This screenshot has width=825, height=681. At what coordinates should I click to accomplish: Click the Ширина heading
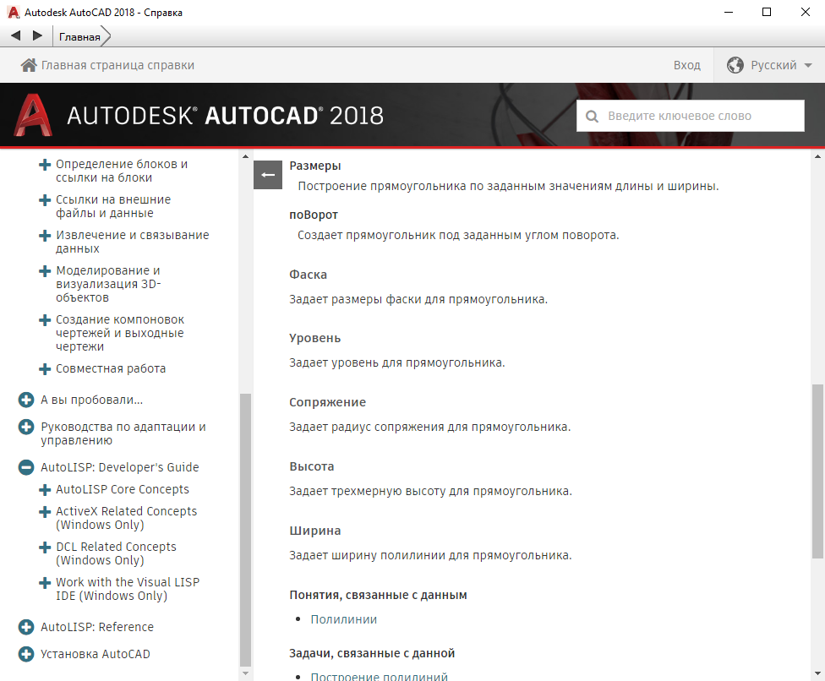pos(314,531)
